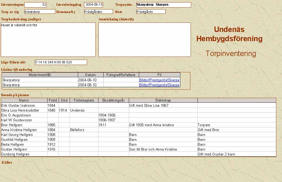This screenshot has height=182, width=282.
Task: Click the empty Anmärkning (historik) text box
Action: click(x=145, y=40)
